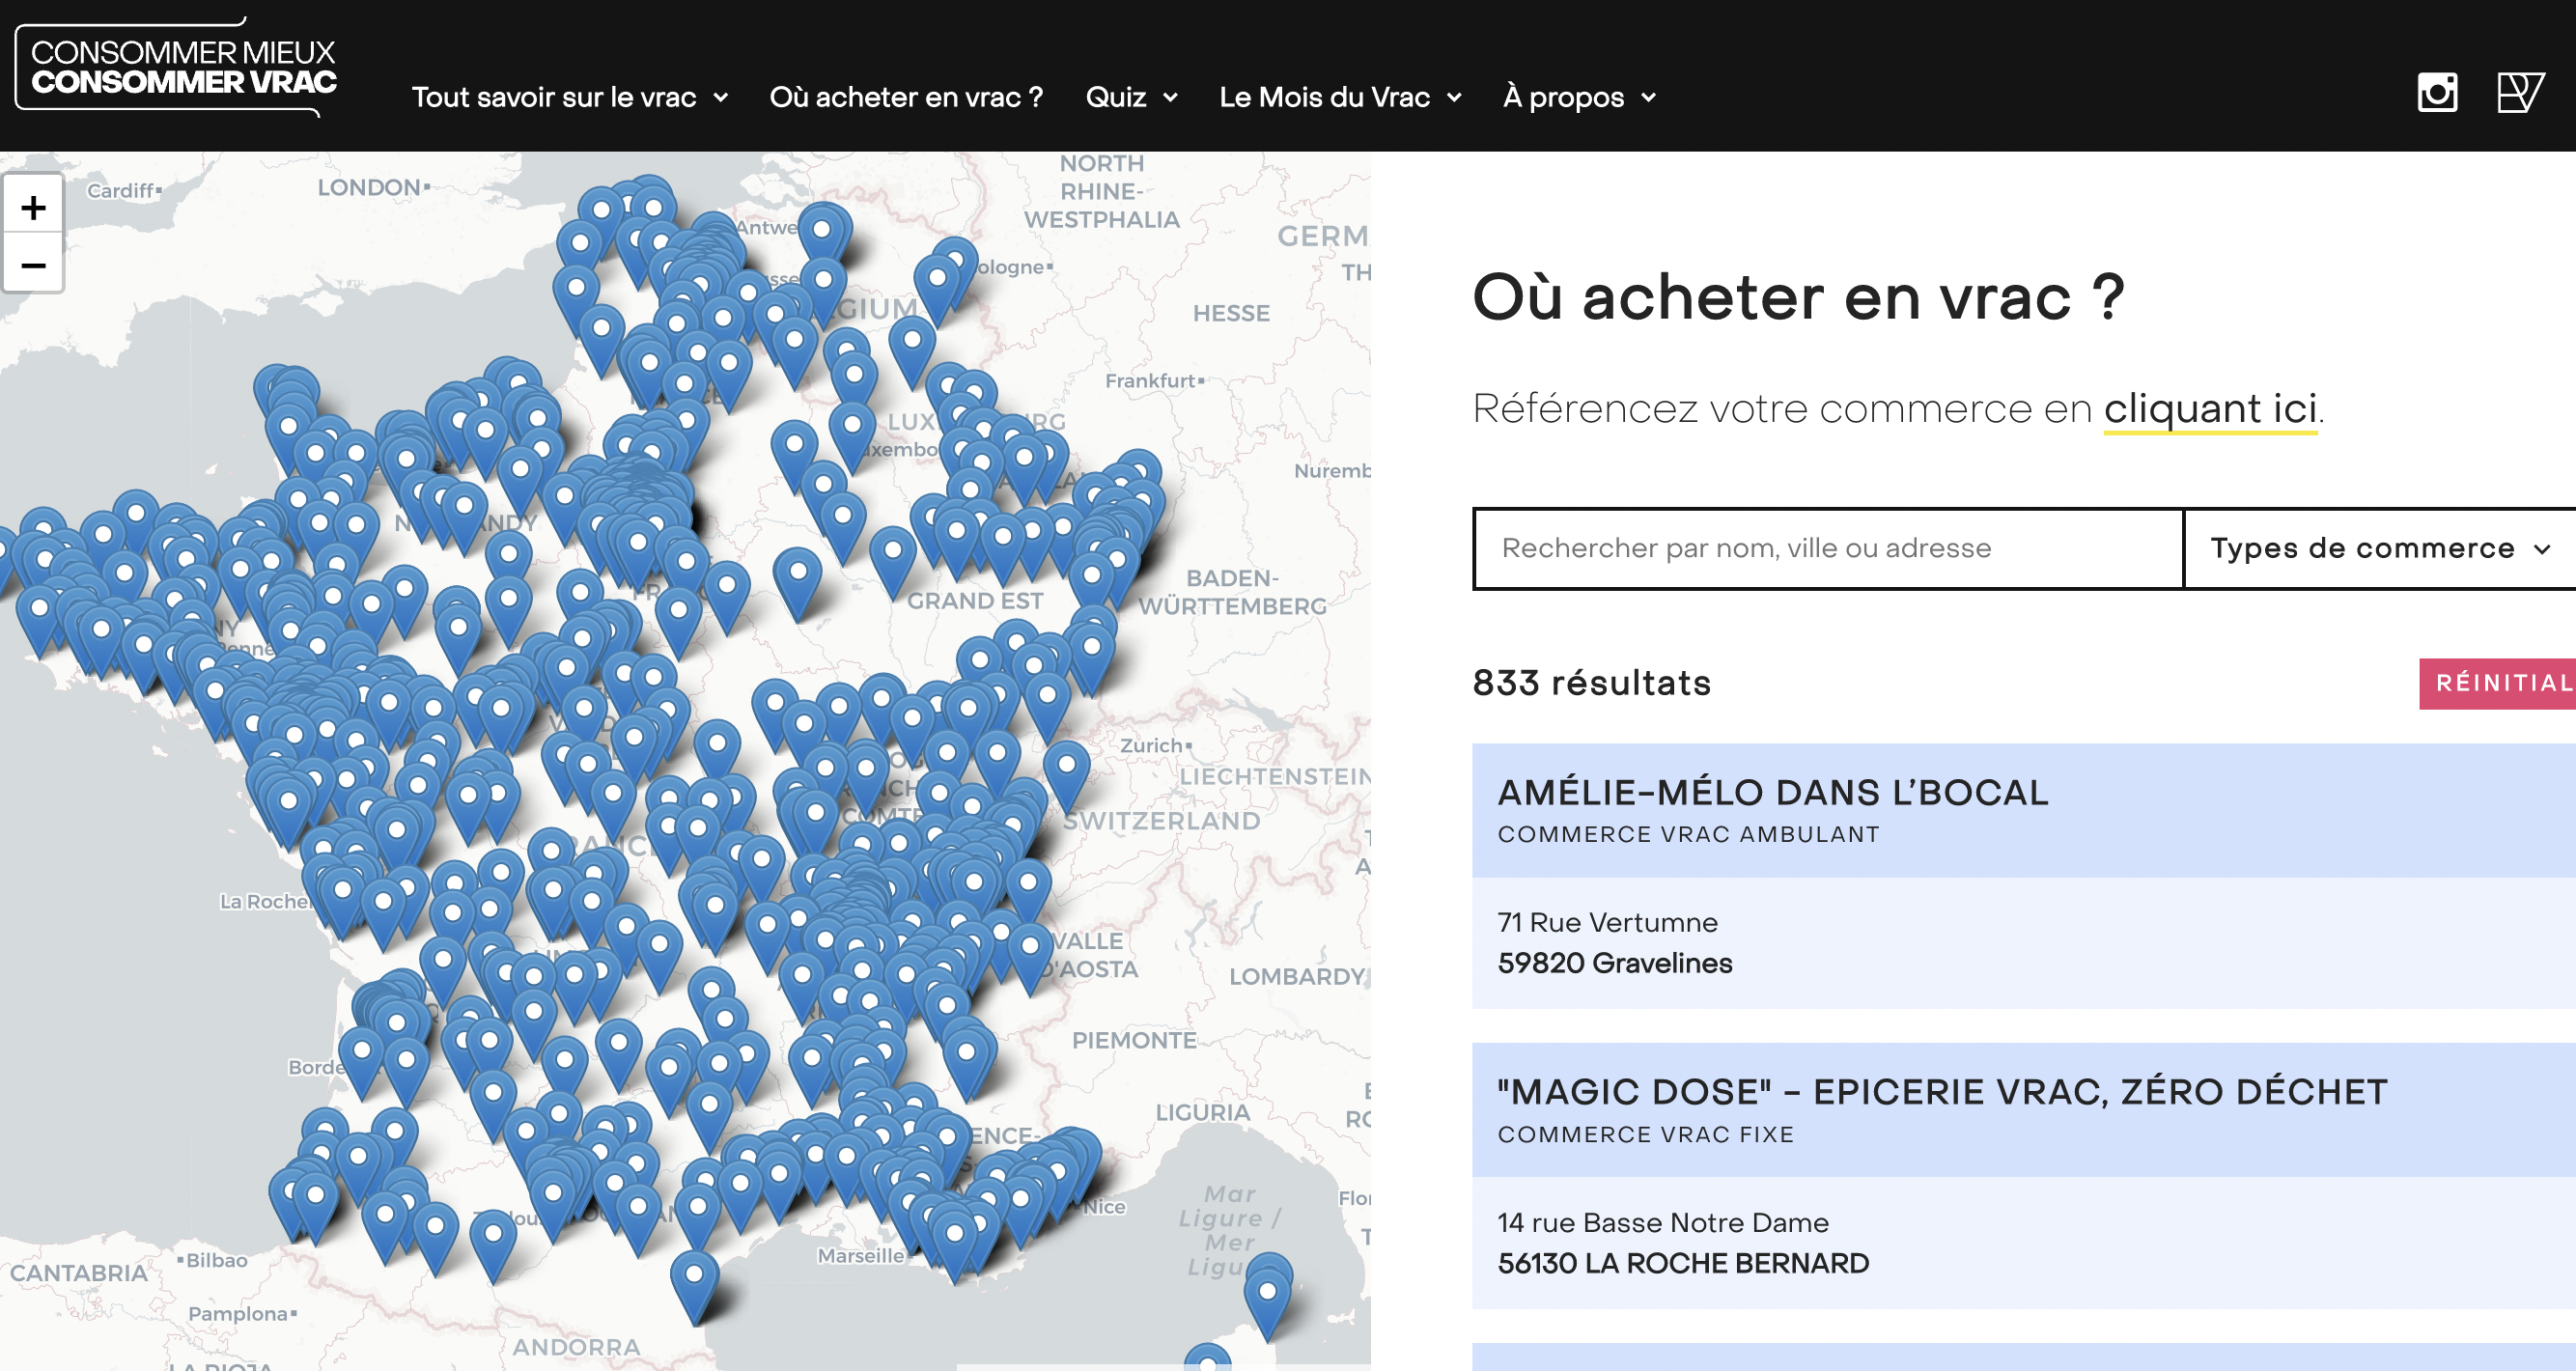Viewport: 2576px width, 1371px height.
Task: Follow the cliquant ici link
Action: click(2210, 408)
